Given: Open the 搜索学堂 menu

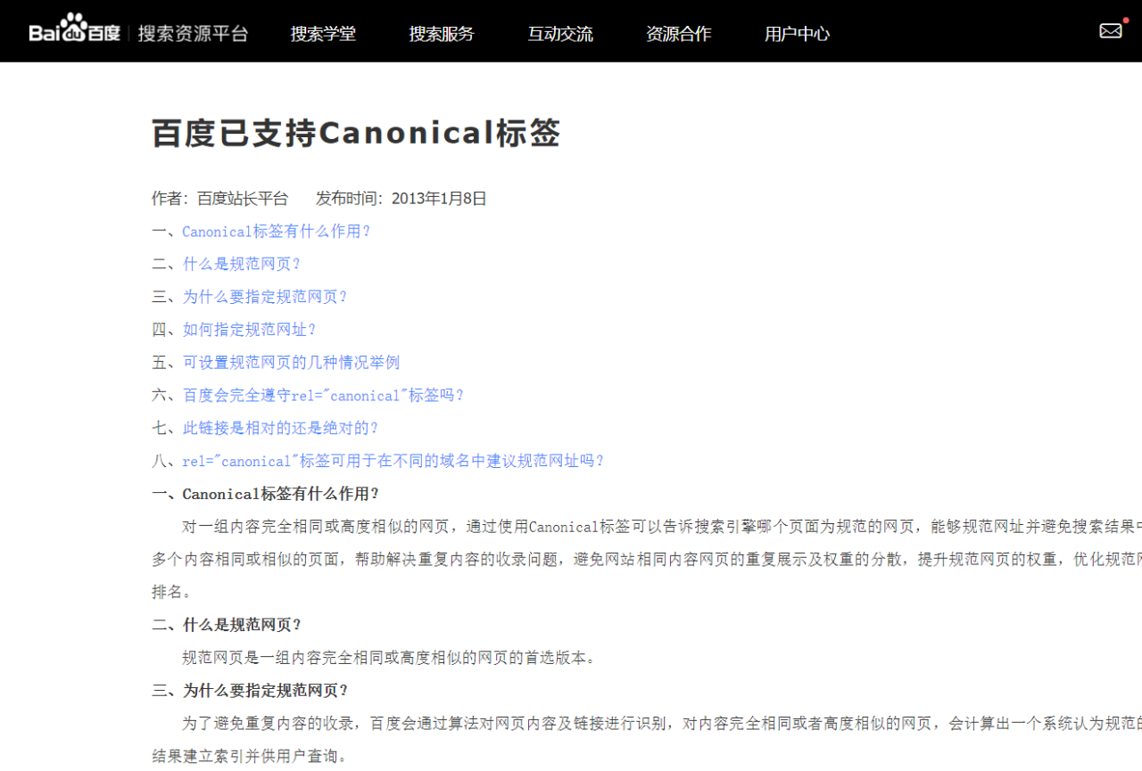Looking at the screenshot, I should [323, 34].
